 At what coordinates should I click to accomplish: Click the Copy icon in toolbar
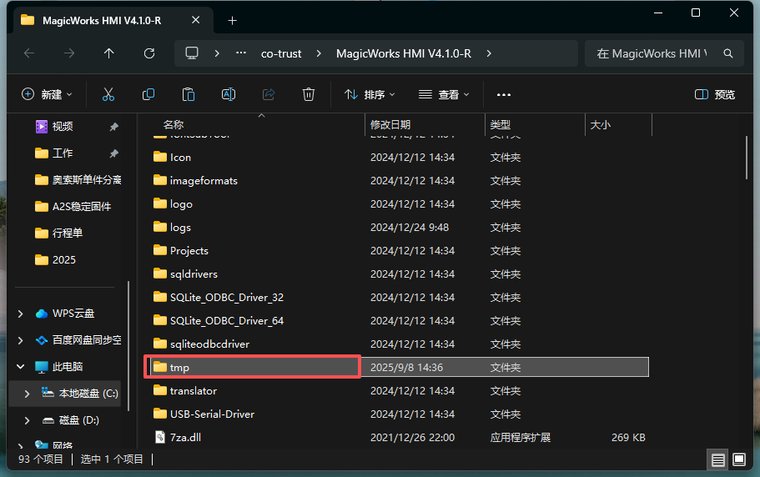pyautogui.click(x=148, y=94)
